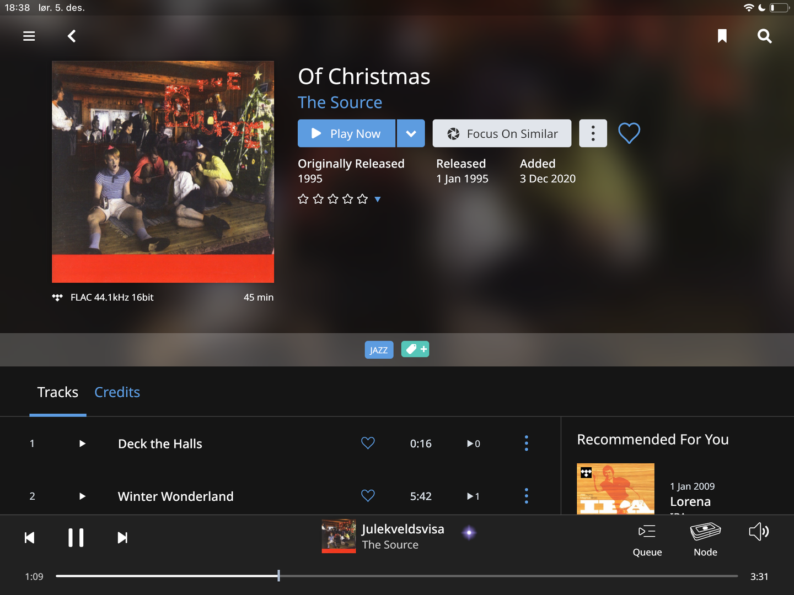
Task: Click now playing album thumbnail
Action: (x=339, y=536)
